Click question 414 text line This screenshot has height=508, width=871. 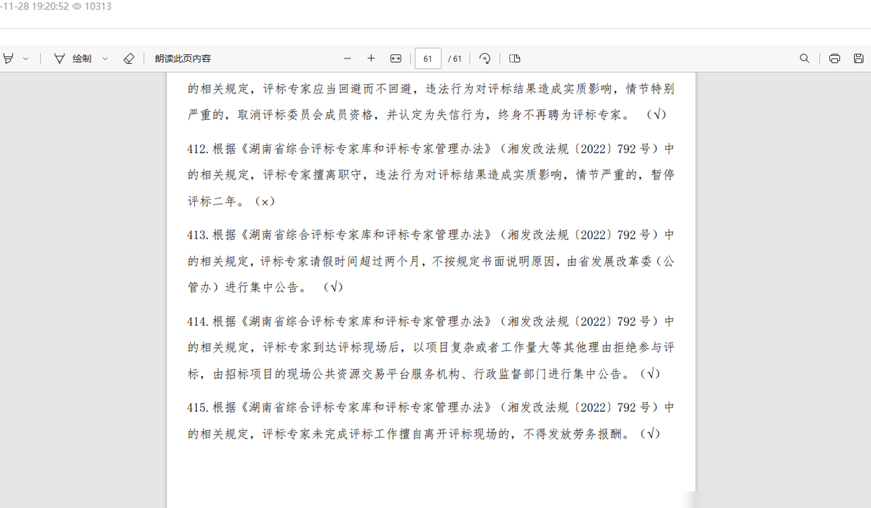tap(431, 322)
